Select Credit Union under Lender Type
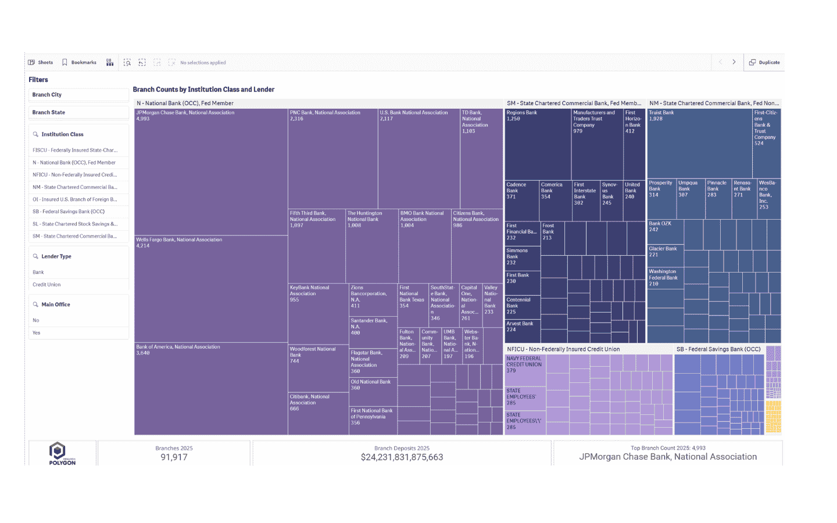Image resolution: width=837 pixels, height=523 pixels. tap(78, 285)
